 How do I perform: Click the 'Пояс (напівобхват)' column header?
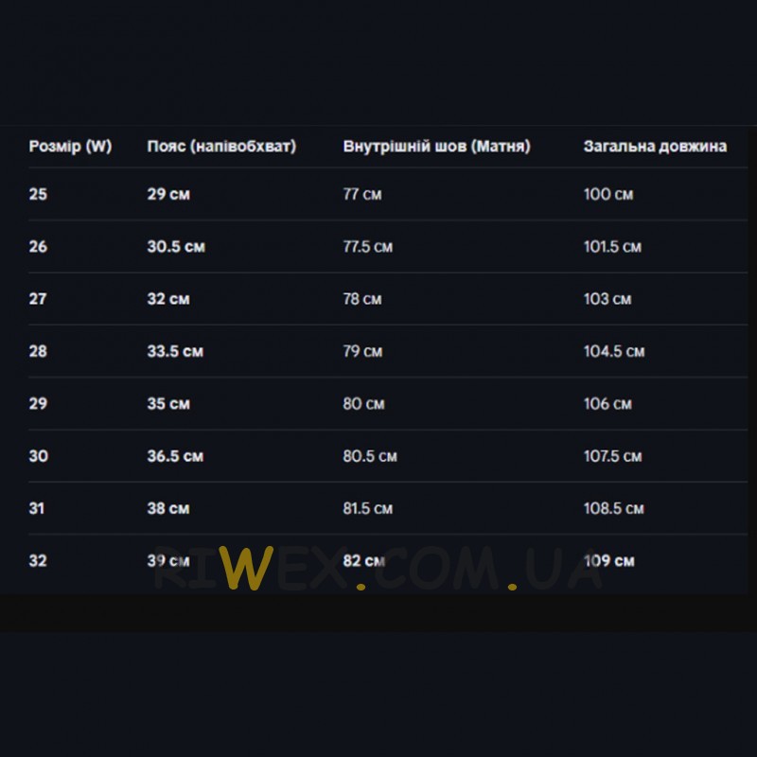221,147
